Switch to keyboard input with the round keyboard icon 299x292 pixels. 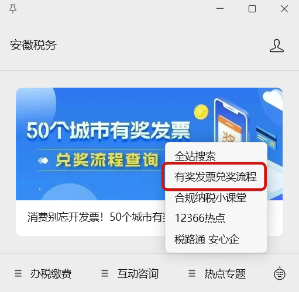click(280, 273)
